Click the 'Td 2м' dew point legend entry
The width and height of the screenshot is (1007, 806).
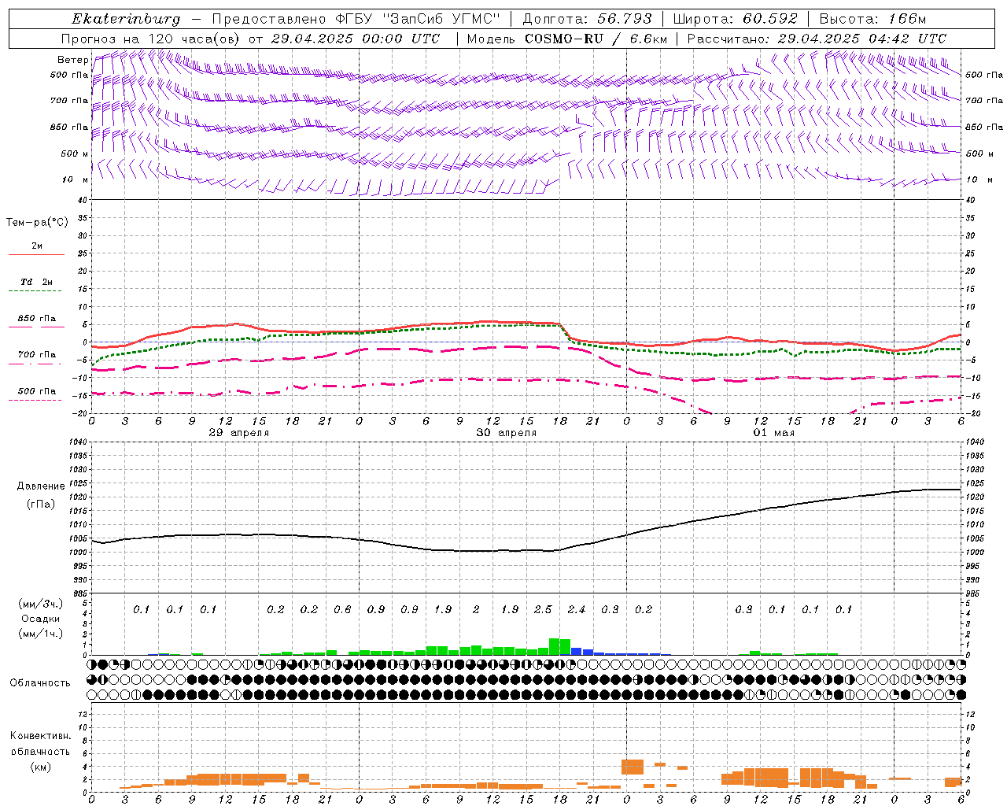click(x=36, y=282)
